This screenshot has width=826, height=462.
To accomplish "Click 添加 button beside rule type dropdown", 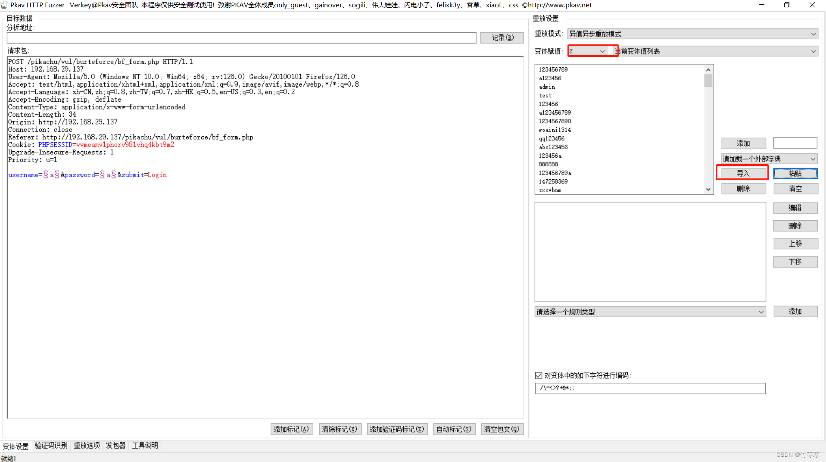I will pos(795,311).
